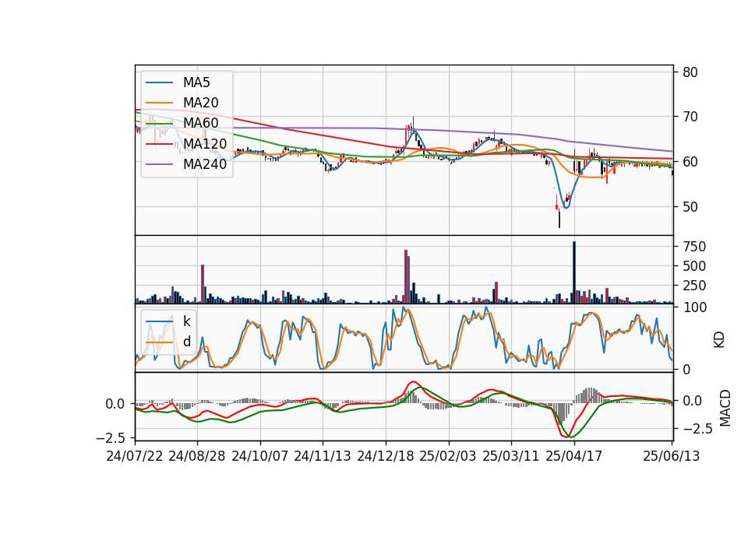748x537 pixels.
Task: Click the volume axis value 250
Action: click(x=694, y=286)
